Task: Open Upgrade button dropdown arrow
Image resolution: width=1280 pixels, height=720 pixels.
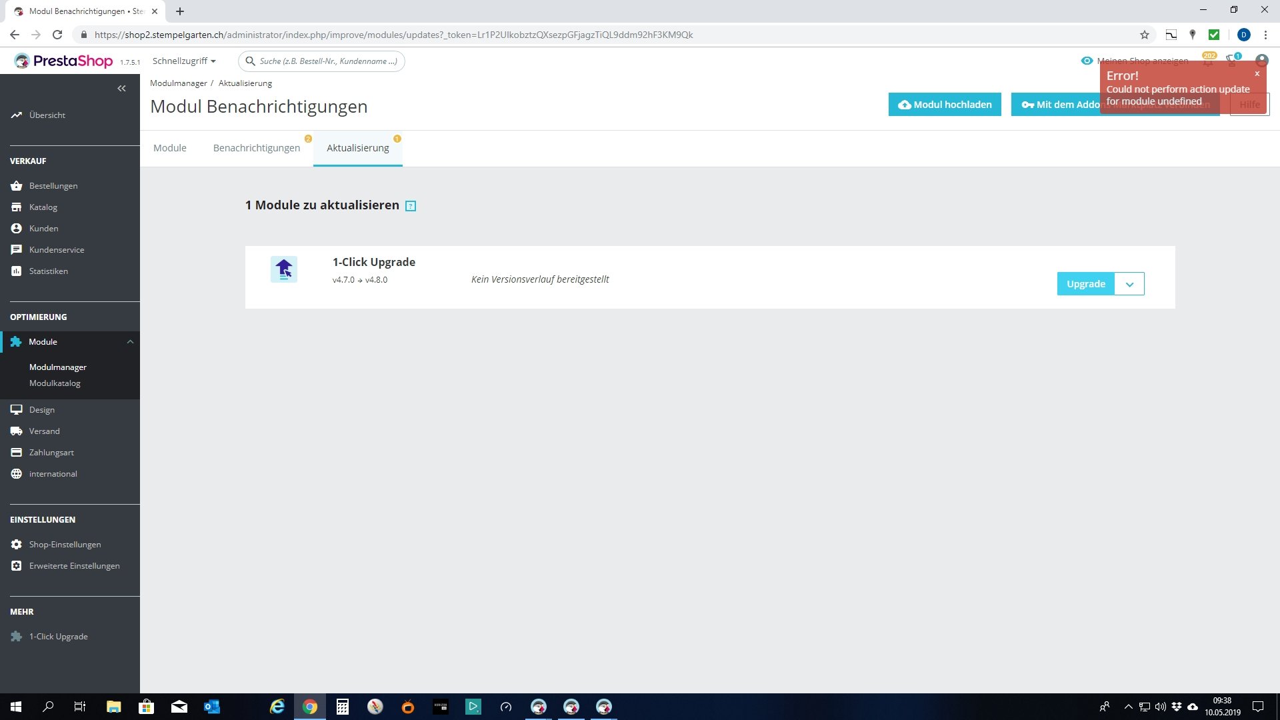Action: coord(1129,284)
